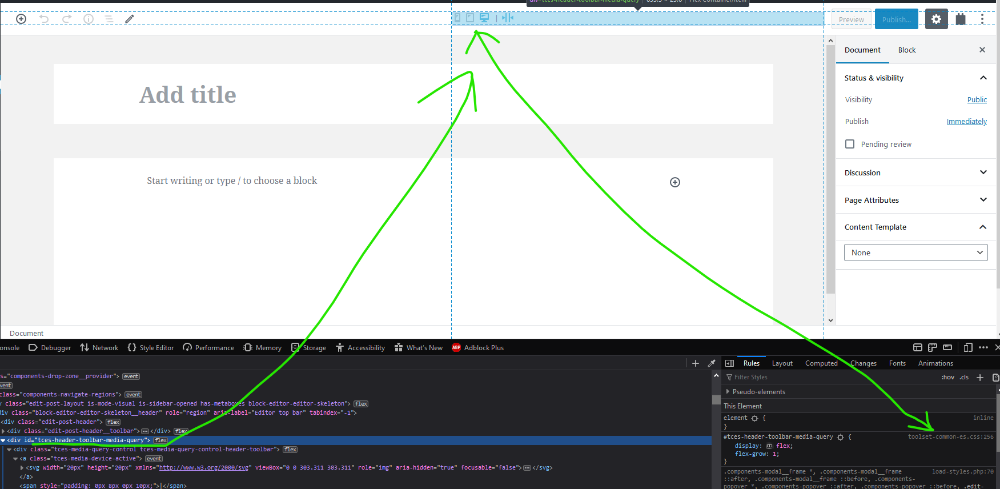Open toolset-common-es.css:256 source link
The image size is (1000, 489).
(x=951, y=436)
